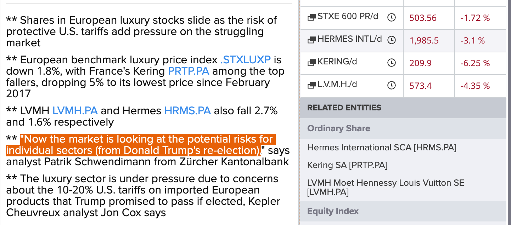Screen dimensions: 511x225
Task: Click the instrument icon before L.V.M.H./d
Action: pyautogui.click(x=311, y=85)
